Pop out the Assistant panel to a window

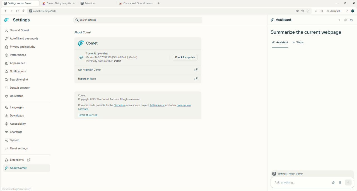[351, 20]
